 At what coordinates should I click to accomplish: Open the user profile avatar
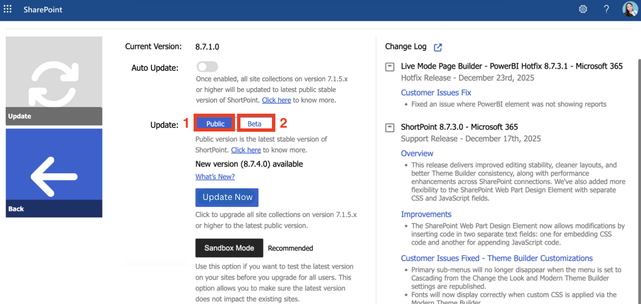(x=630, y=9)
